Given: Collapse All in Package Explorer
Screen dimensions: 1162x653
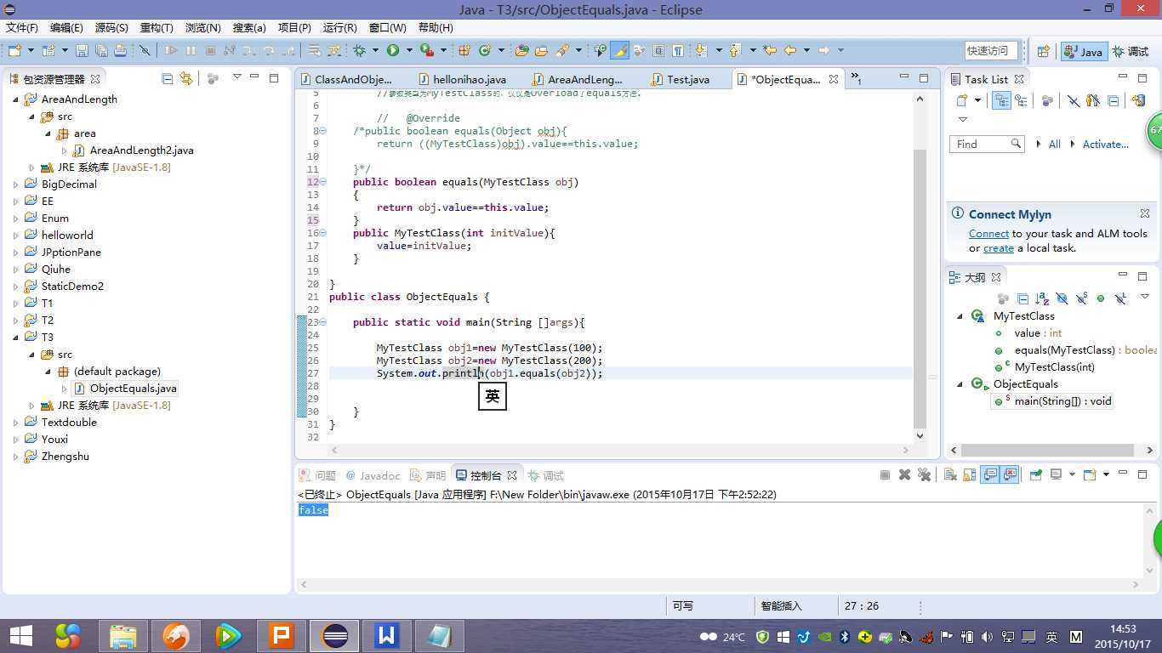Looking at the screenshot, I should coord(167,78).
